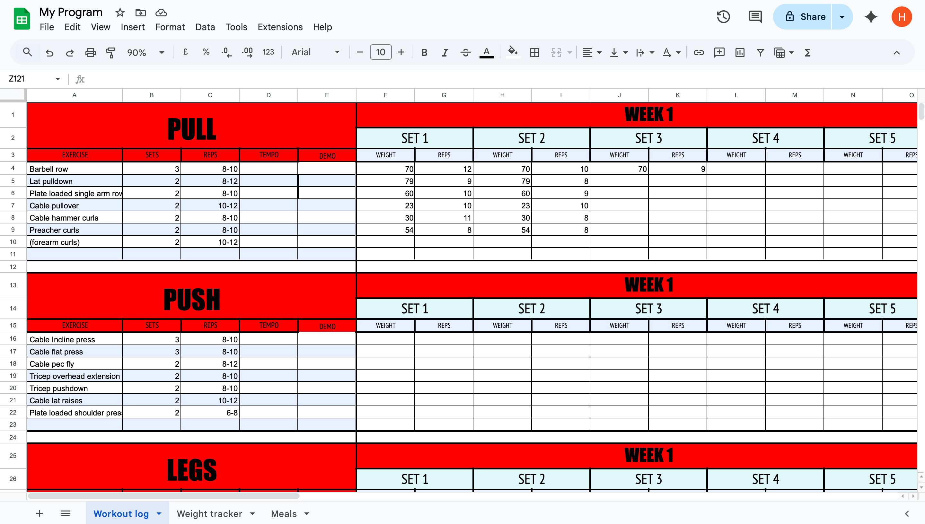The height and width of the screenshot is (524, 925).
Task: Click the insert chart icon
Action: [x=740, y=53]
